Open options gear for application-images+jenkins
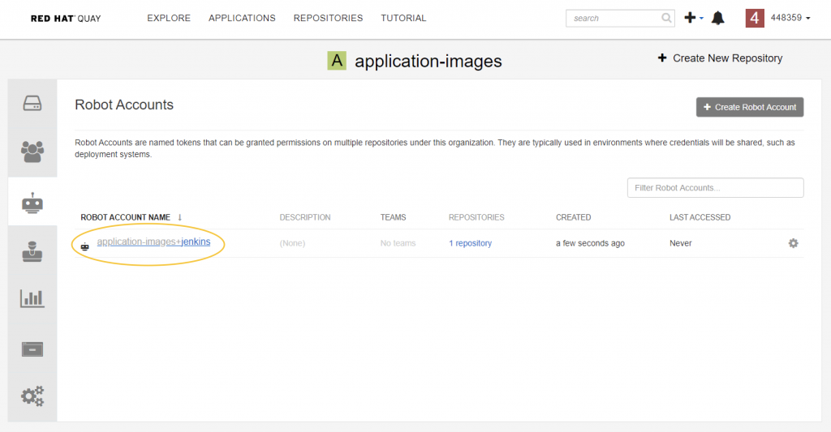The image size is (831, 432). point(793,243)
